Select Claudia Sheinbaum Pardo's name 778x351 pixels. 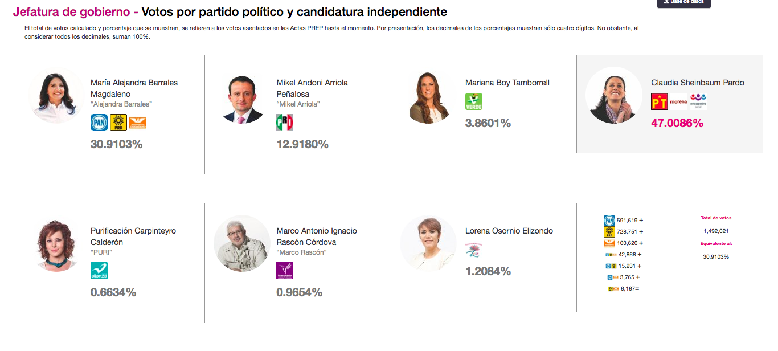(x=698, y=83)
